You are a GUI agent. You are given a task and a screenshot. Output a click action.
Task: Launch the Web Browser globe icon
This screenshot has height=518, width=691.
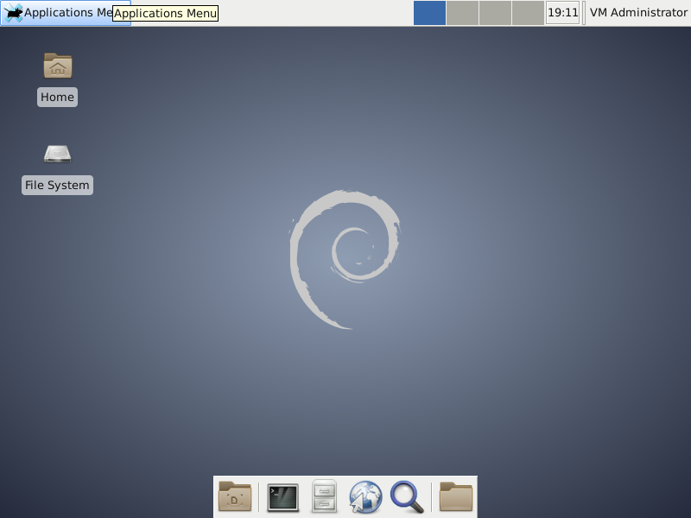[365, 496]
